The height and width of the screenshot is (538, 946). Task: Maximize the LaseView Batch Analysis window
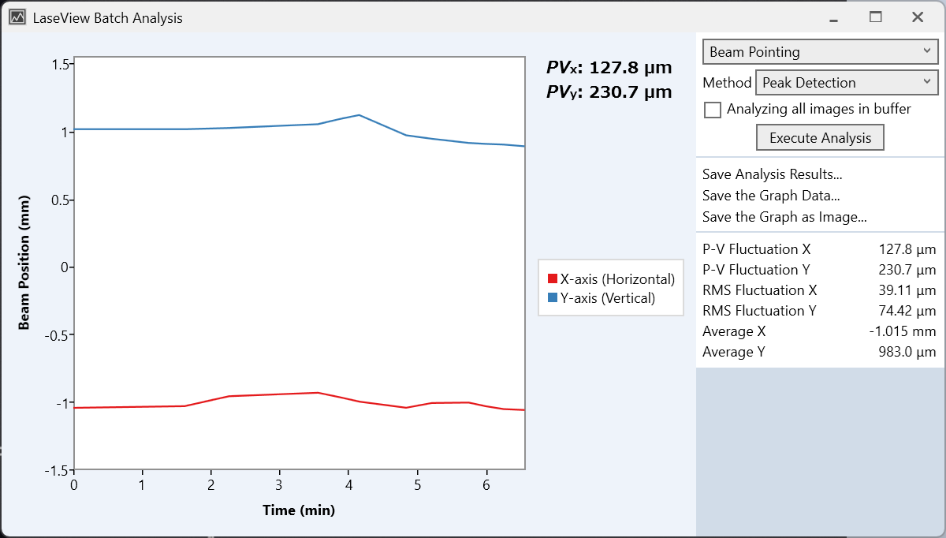[875, 17]
